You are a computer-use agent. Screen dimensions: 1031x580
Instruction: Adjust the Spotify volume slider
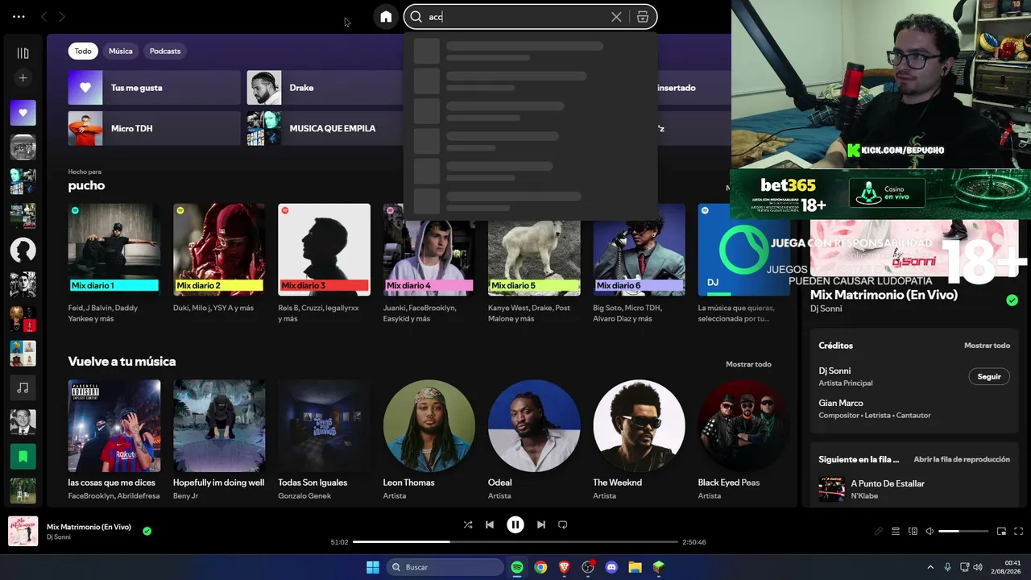963,532
